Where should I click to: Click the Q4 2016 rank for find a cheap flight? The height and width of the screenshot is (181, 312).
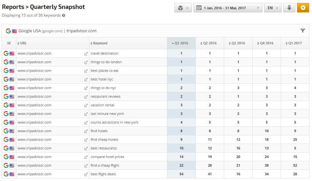[267, 166]
